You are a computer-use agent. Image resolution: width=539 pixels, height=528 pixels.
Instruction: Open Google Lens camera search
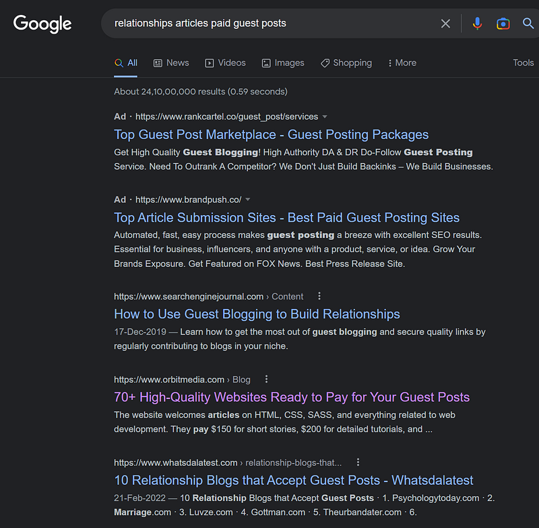click(503, 24)
